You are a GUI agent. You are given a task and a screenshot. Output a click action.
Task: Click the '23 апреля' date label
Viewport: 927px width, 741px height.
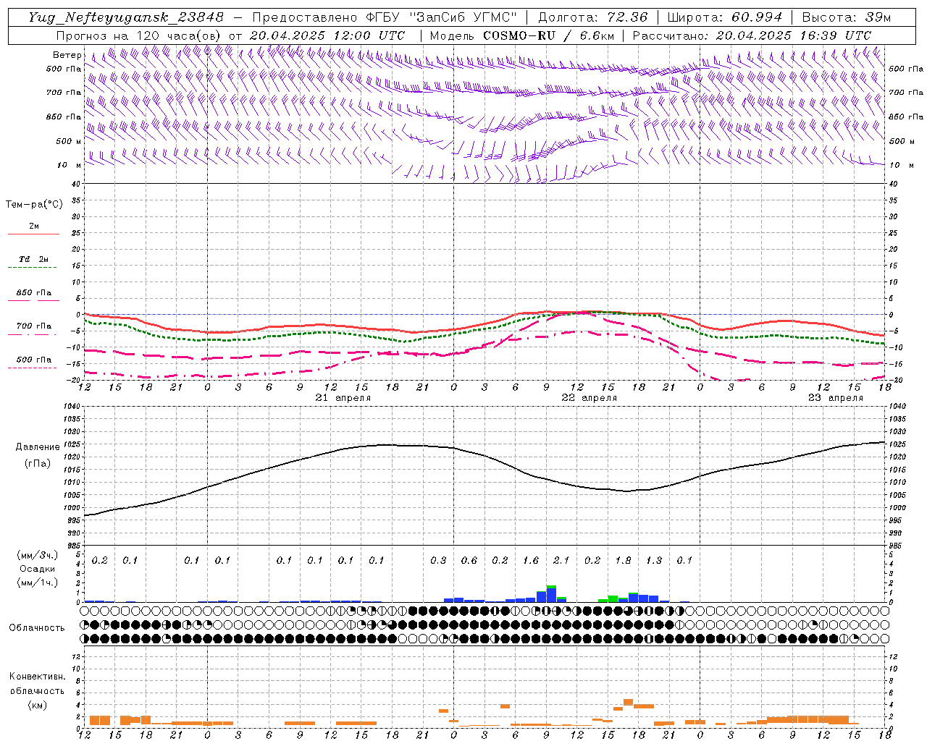pos(836,398)
